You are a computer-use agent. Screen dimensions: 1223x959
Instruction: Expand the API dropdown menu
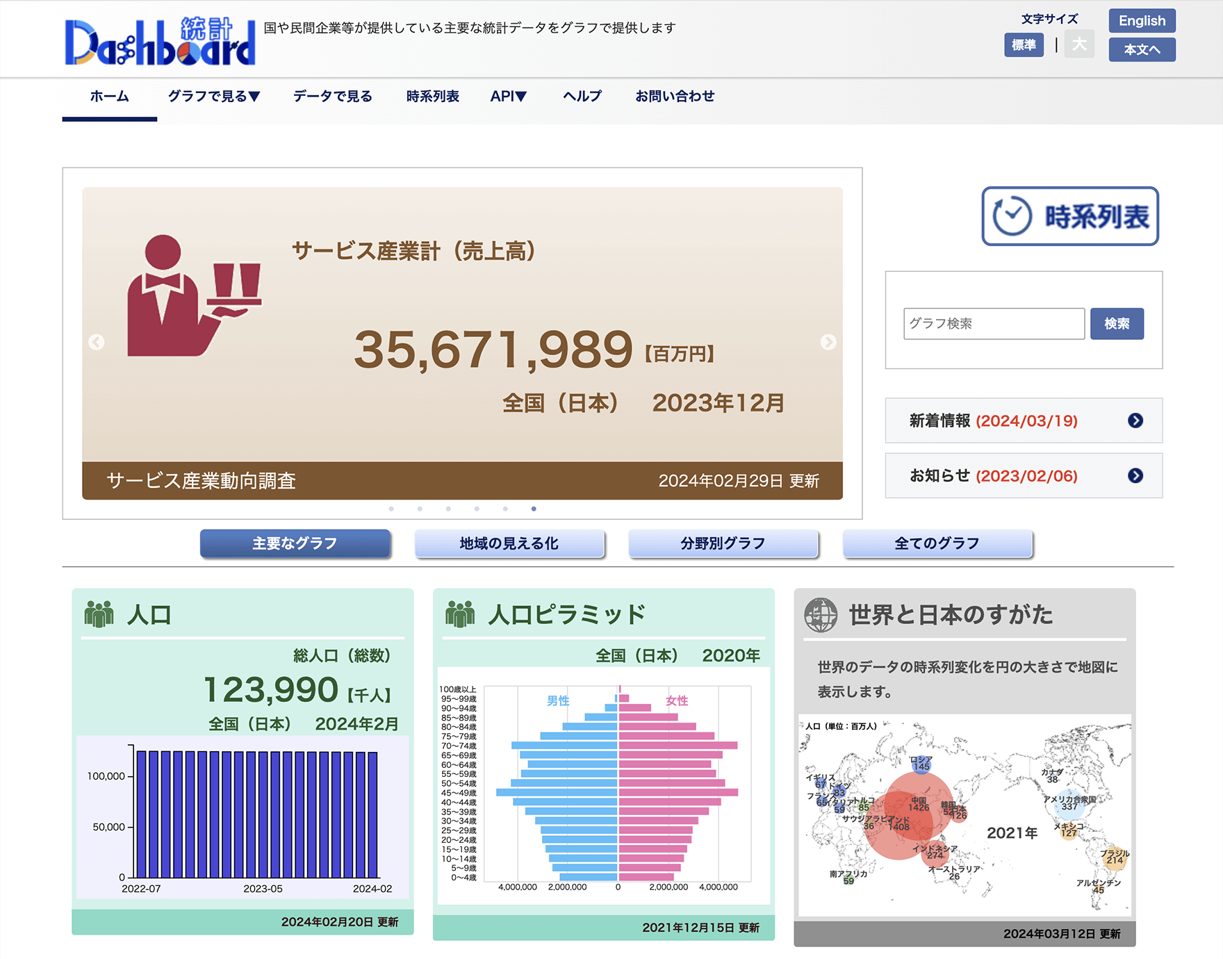508,97
